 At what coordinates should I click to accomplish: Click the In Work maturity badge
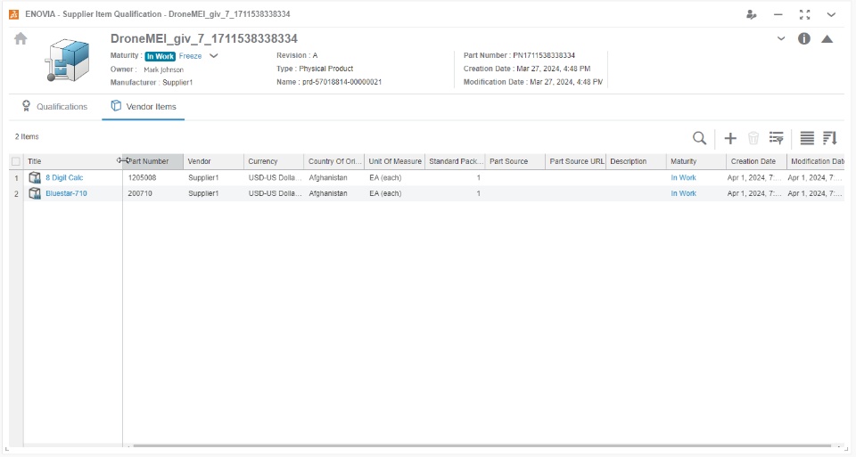[x=160, y=56]
